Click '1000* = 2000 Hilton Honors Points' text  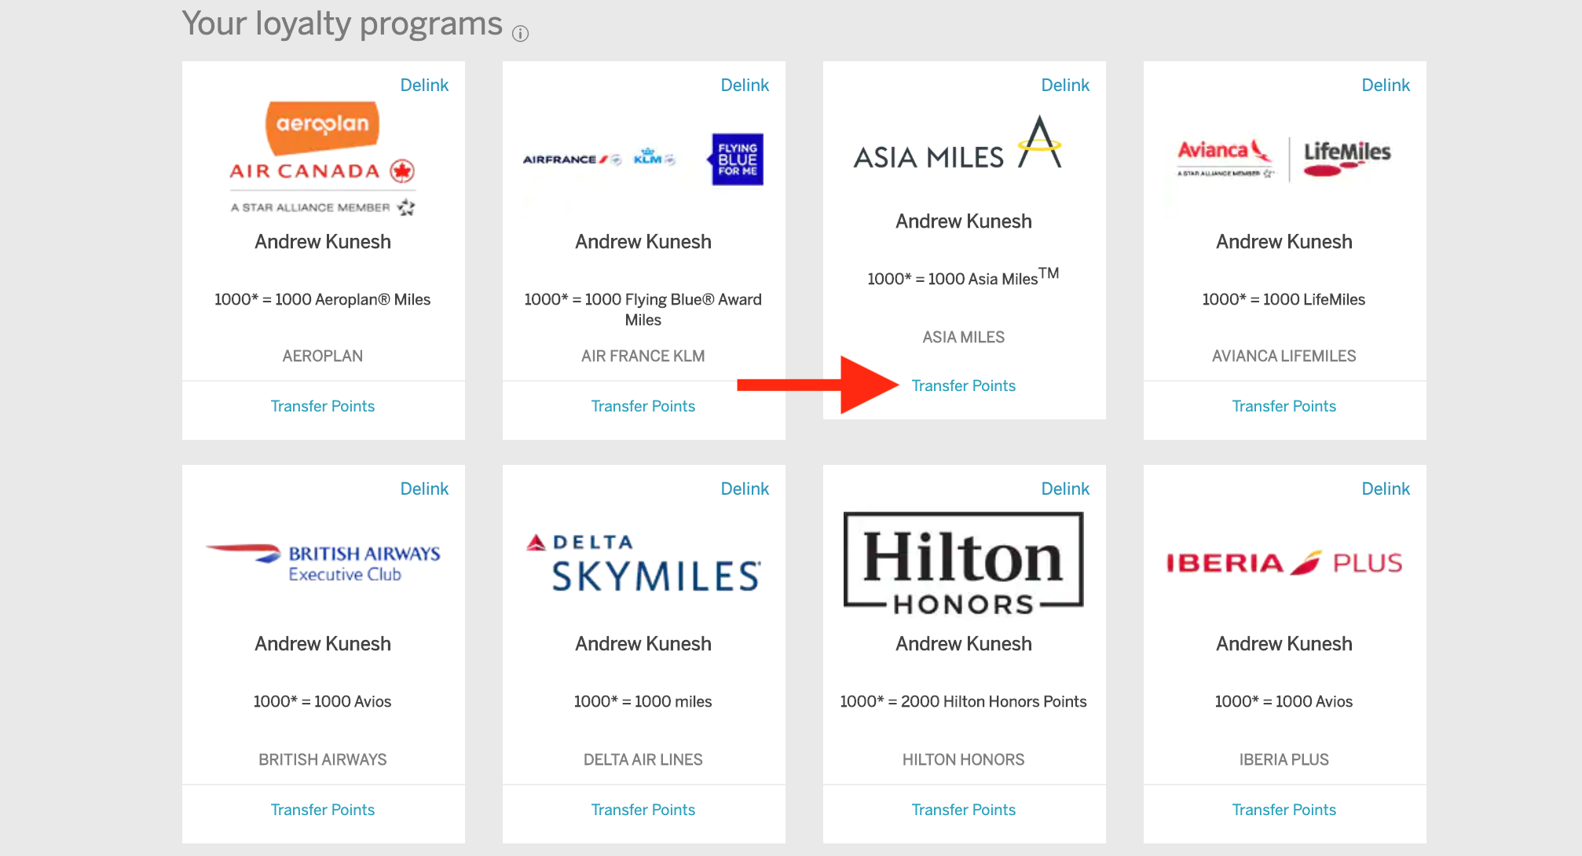tap(964, 701)
